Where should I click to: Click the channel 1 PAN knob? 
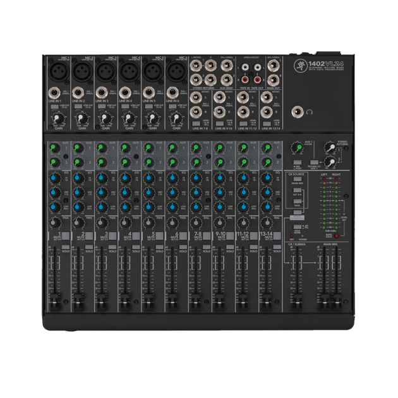click(x=54, y=222)
